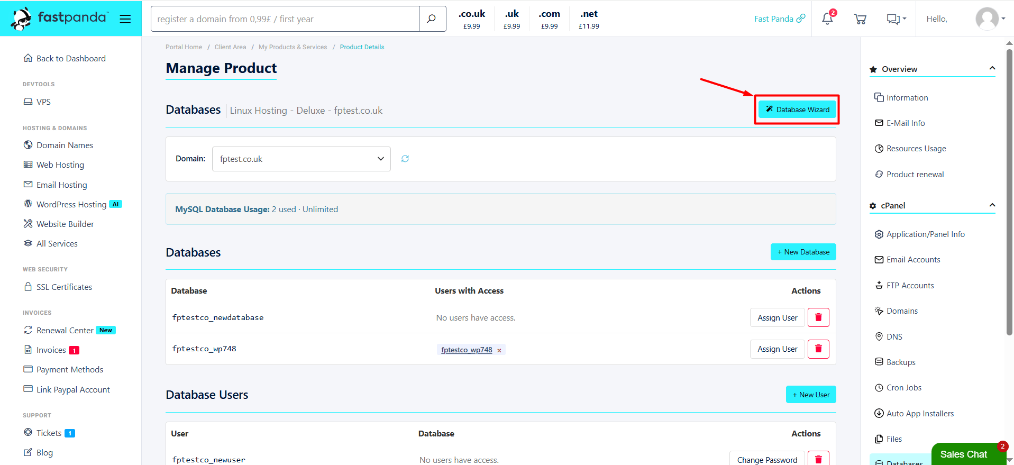The image size is (1014, 465).
Task: Open the Domain select dropdown
Action: click(x=302, y=159)
